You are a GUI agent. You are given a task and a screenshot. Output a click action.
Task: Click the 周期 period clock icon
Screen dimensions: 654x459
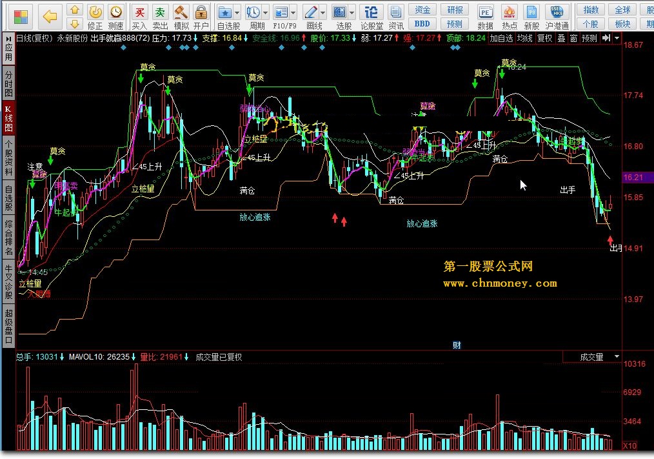point(253,12)
